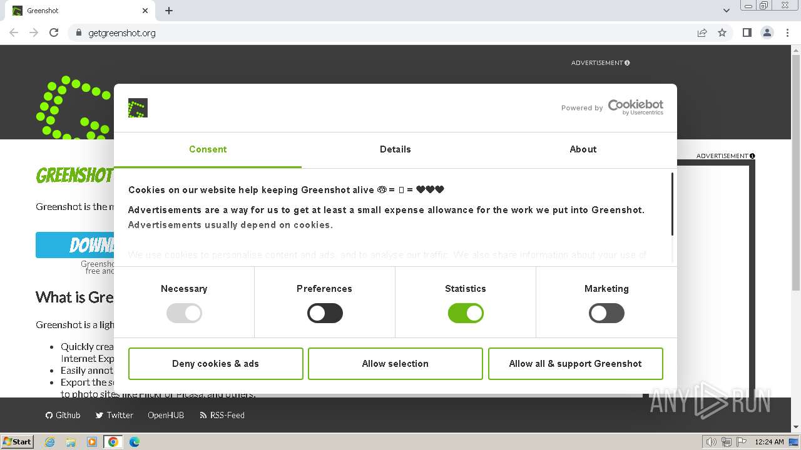Expand the tab search dropdown arrow
The width and height of the screenshot is (801, 450).
point(727,11)
